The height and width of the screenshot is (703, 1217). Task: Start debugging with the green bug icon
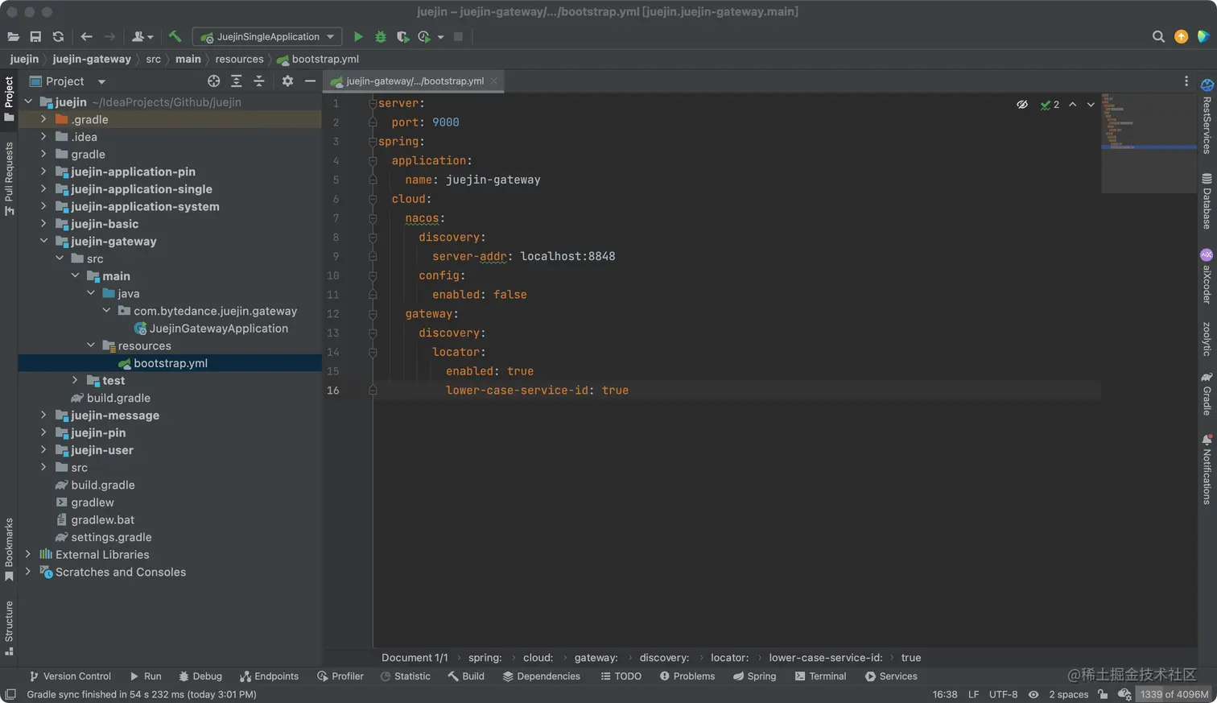point(381,36)
